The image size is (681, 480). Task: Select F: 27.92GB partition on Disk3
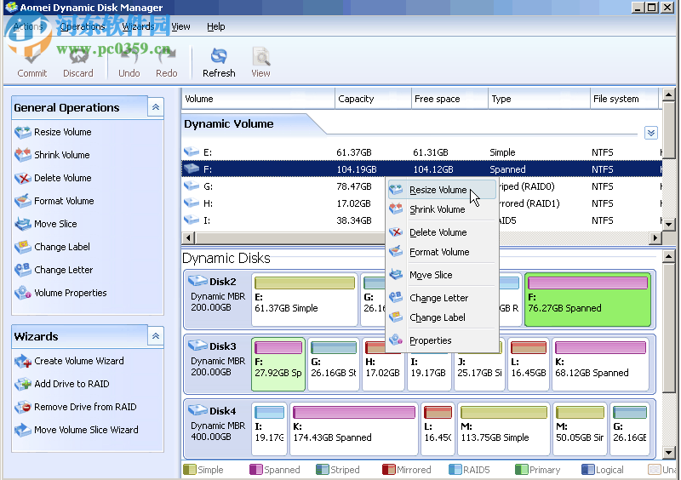(x=278, y=364)
